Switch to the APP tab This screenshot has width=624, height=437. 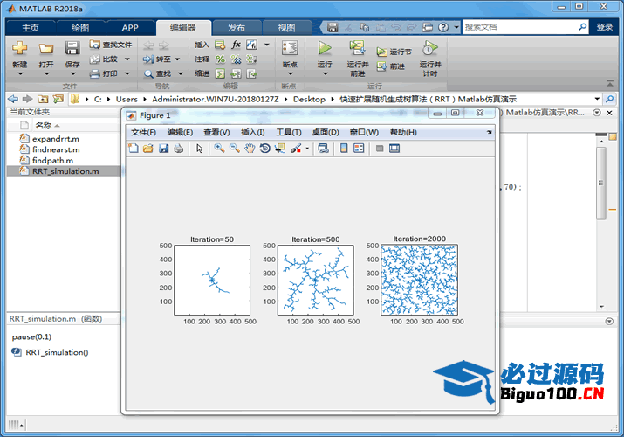pos(130,27)
